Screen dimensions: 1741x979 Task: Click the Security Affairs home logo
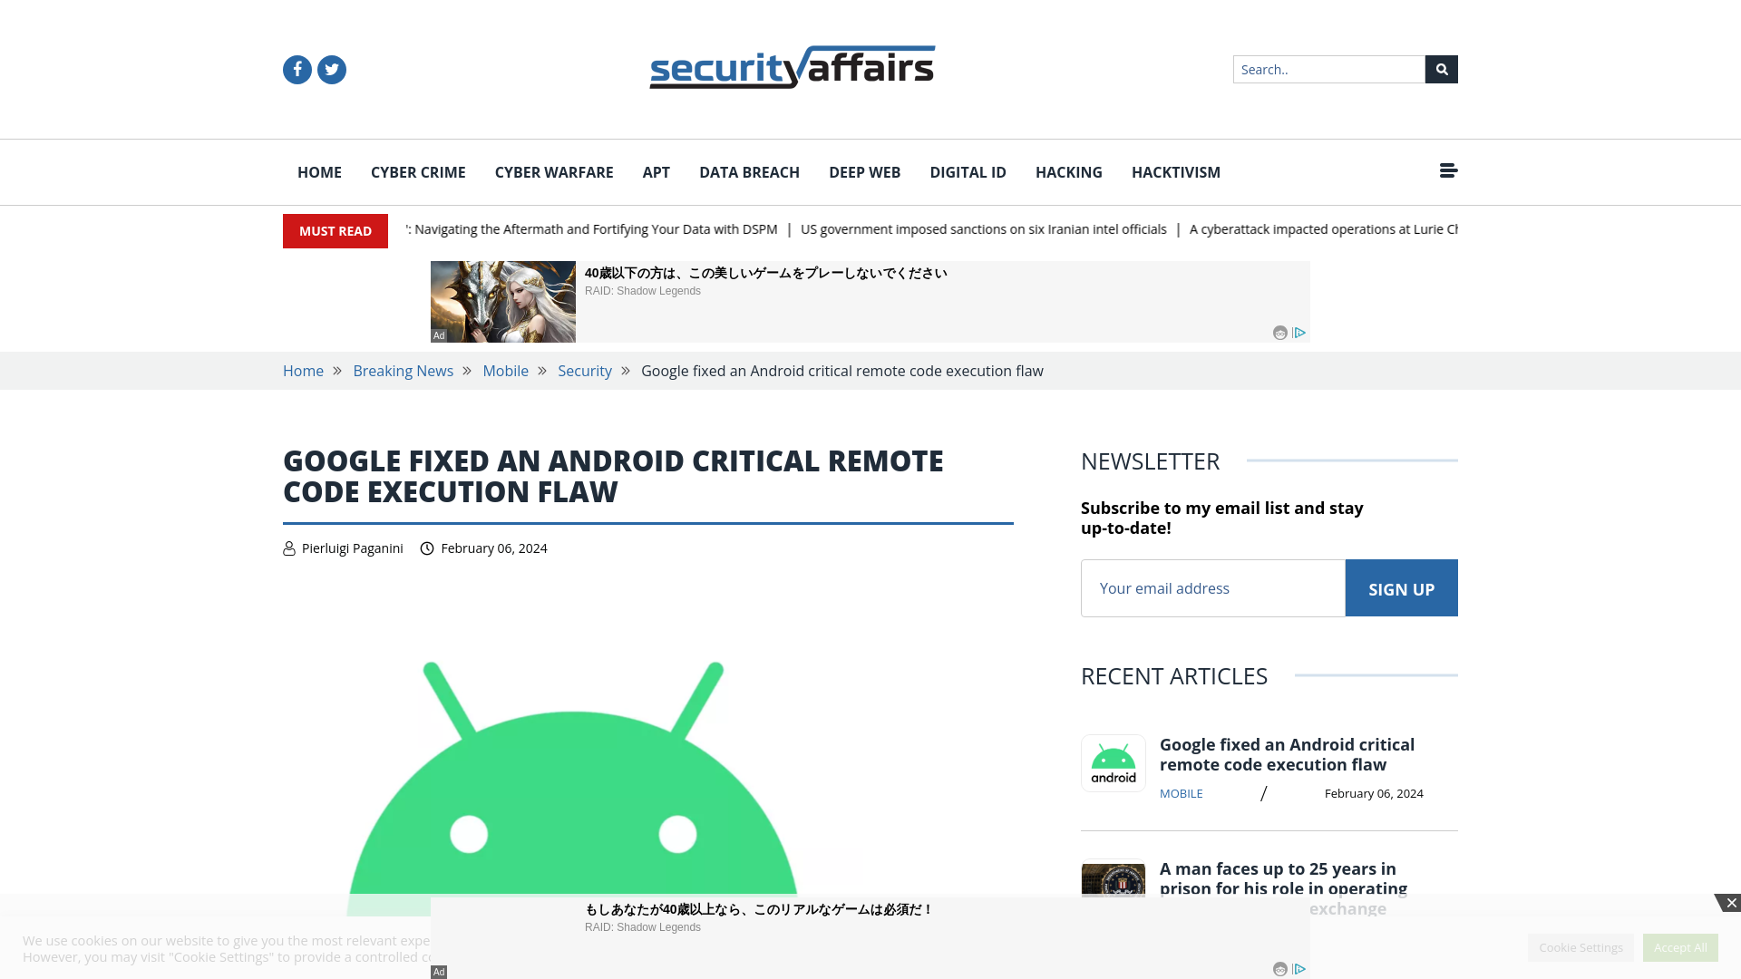[793, 67]
